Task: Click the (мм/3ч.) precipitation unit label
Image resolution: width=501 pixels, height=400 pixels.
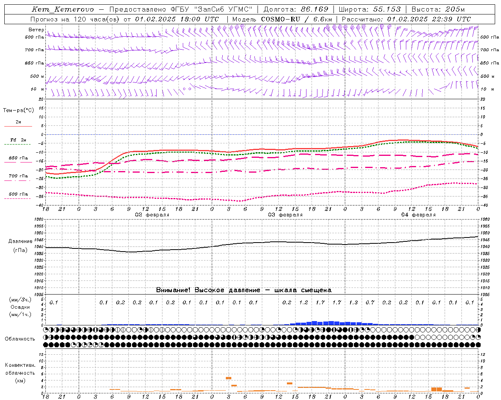Action: tap(20, 300)
